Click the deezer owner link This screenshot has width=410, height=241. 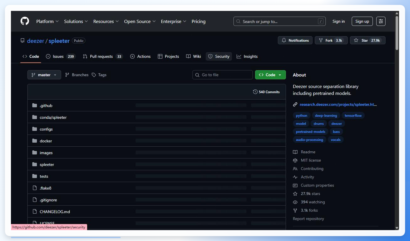36,41
